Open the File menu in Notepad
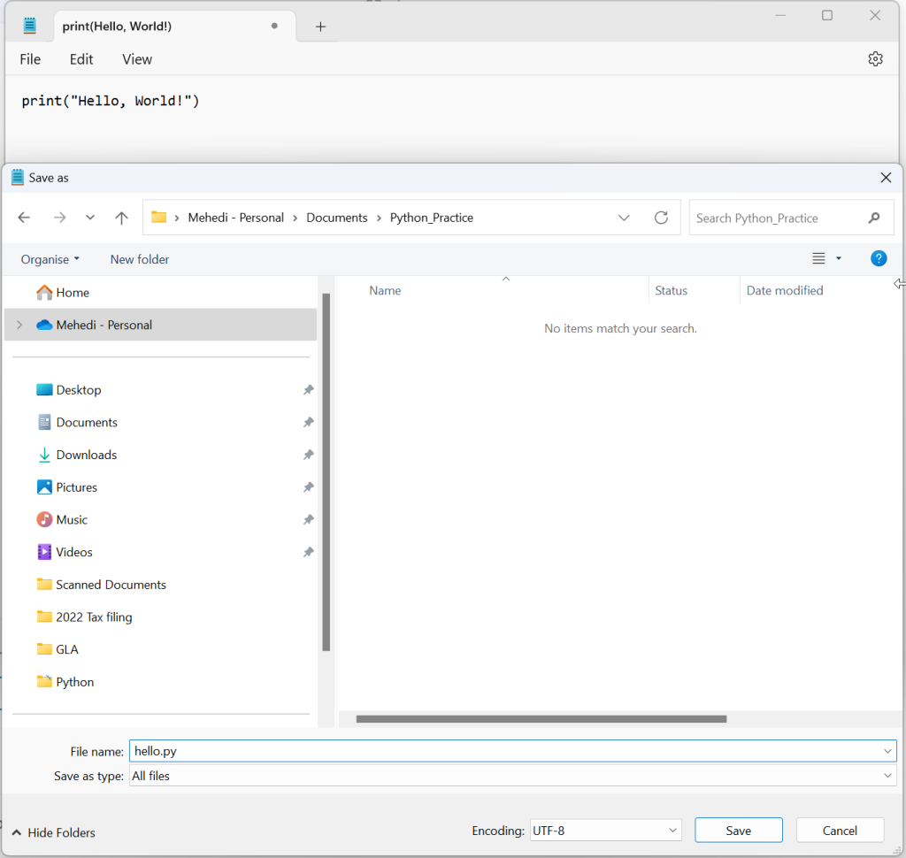906x858 pixels. (30, 59)
